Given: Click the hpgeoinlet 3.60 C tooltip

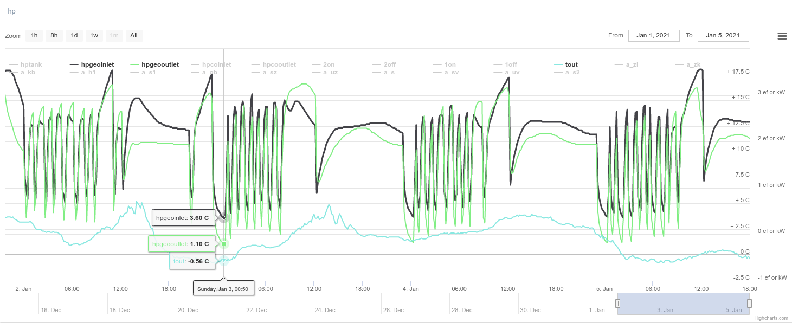Looking at the screenshot, I should point(183,218).
